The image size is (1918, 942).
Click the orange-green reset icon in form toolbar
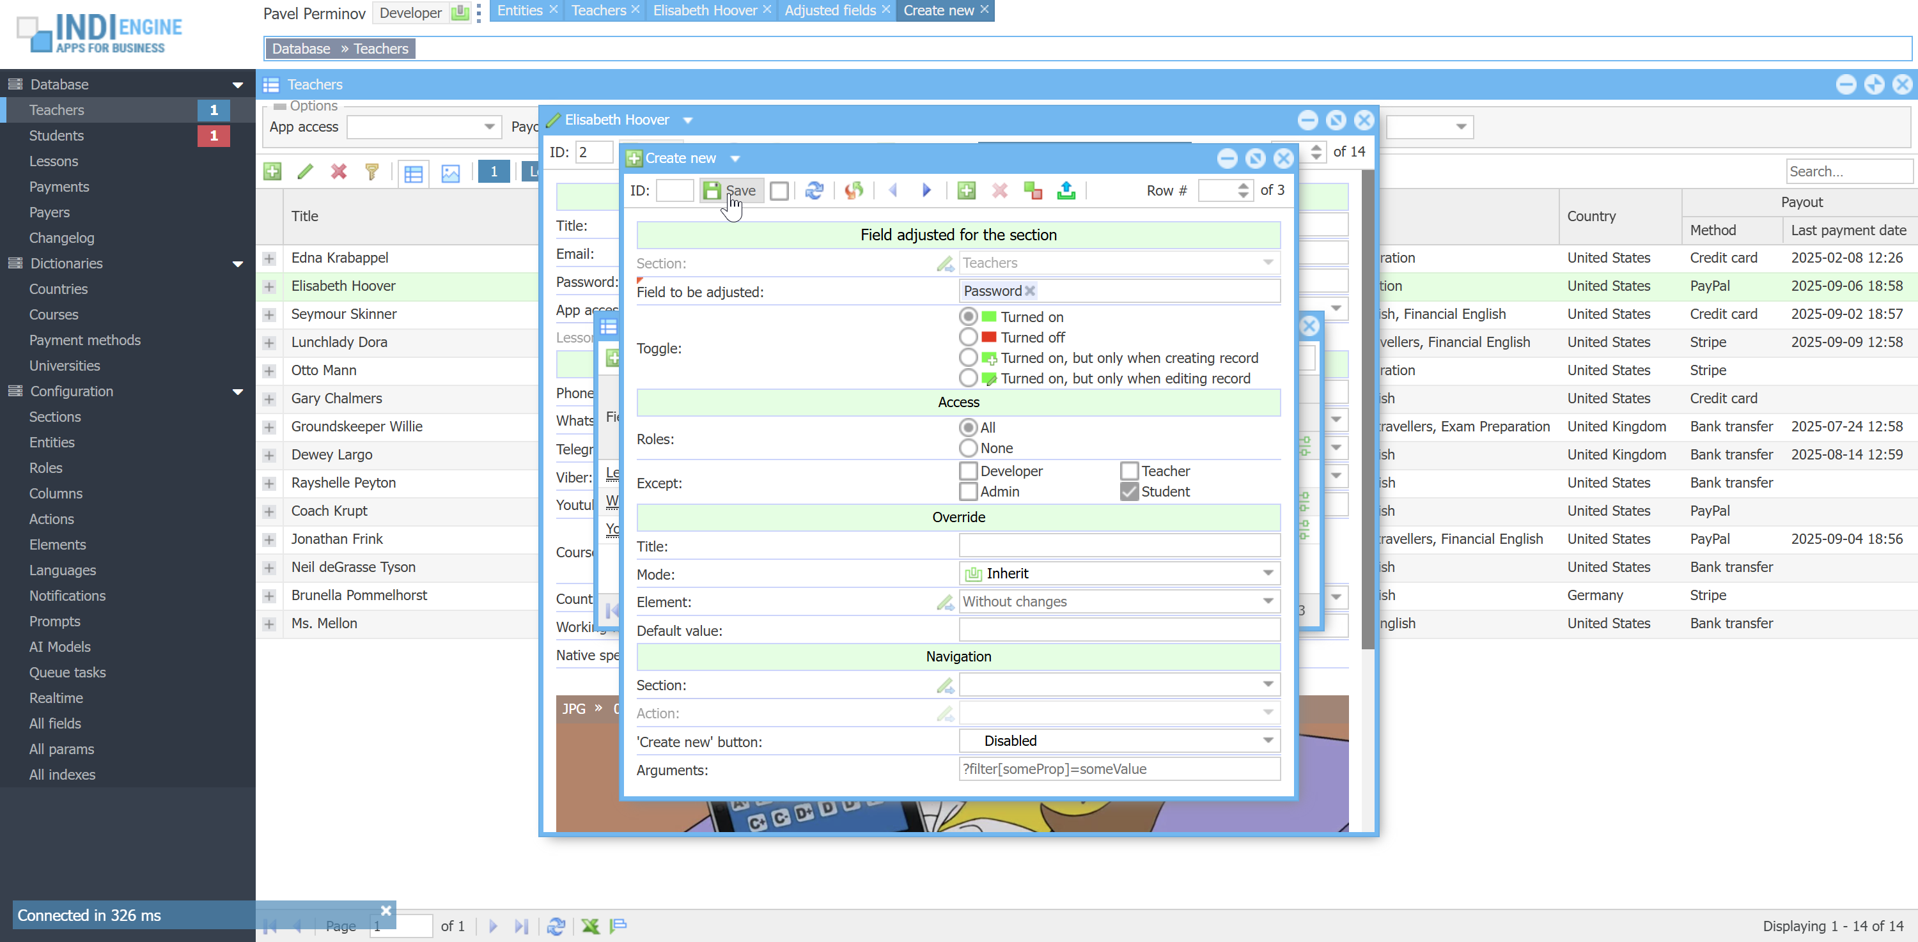tap(854, 190)
